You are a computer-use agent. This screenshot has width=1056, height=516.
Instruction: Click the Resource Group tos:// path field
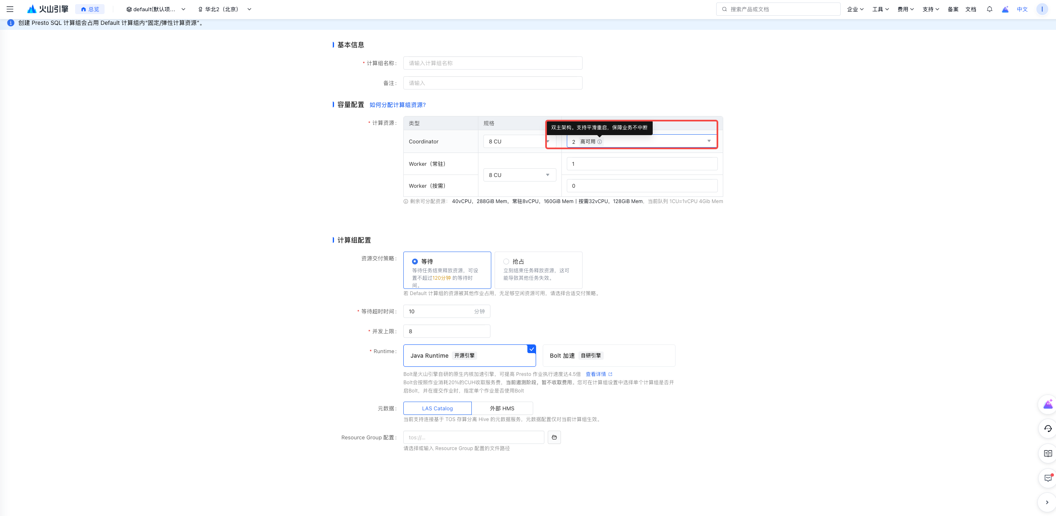click(x=474, y=437)
